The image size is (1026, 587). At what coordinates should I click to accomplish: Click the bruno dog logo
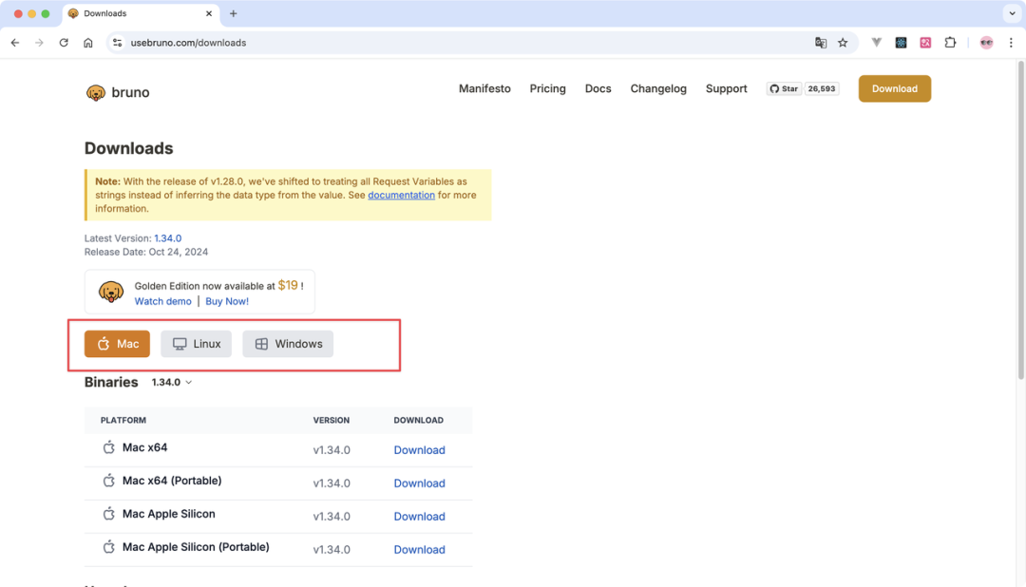[x=96, y=92]
